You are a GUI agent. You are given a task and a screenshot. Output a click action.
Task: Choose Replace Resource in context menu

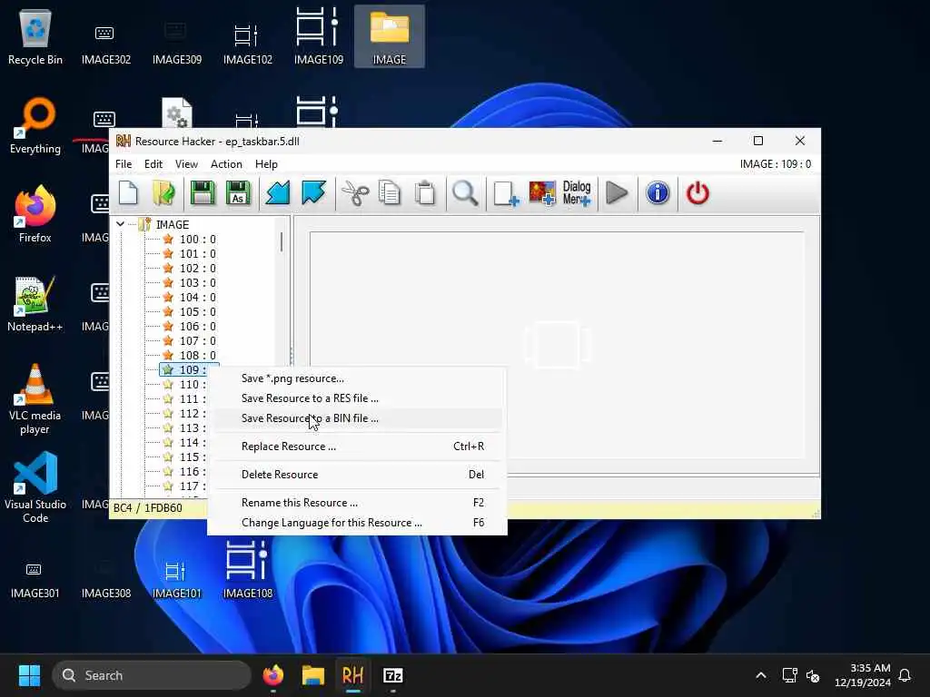357,447
